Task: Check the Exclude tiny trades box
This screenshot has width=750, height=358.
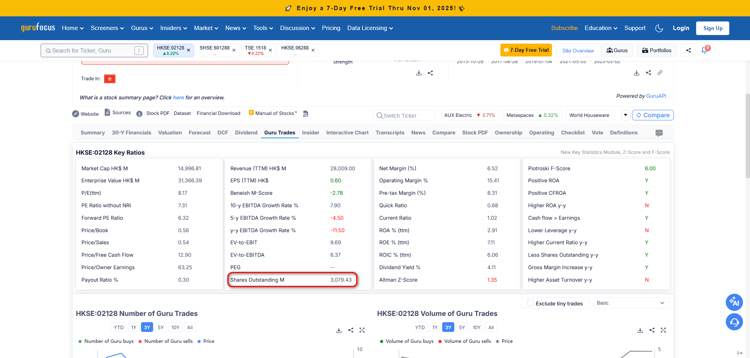Action: tap(530, 303)
